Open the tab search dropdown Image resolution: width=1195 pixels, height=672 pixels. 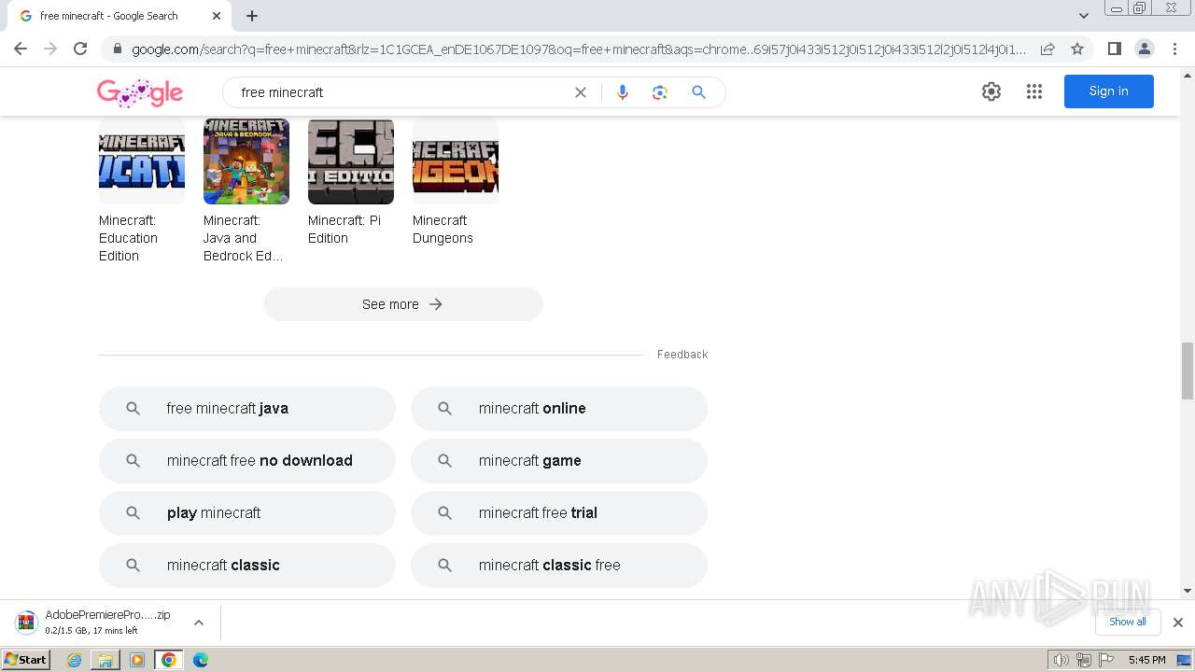pyautogui.click(x=1084, y=16)
